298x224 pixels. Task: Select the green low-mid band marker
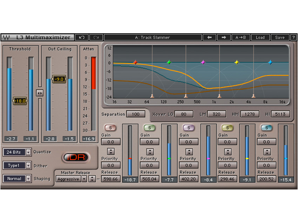pos(169,62)
